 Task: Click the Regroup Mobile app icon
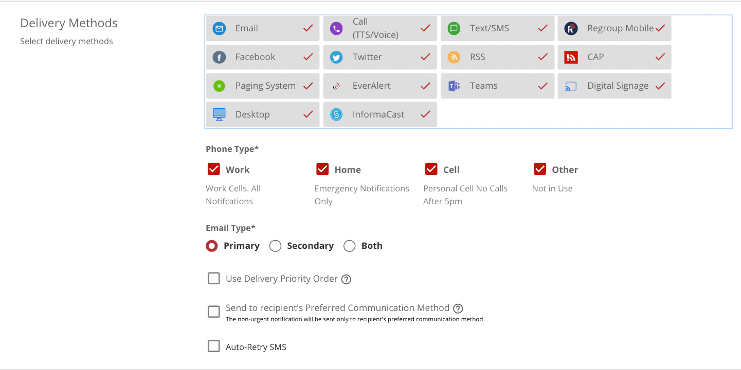(x=571, y=29)
